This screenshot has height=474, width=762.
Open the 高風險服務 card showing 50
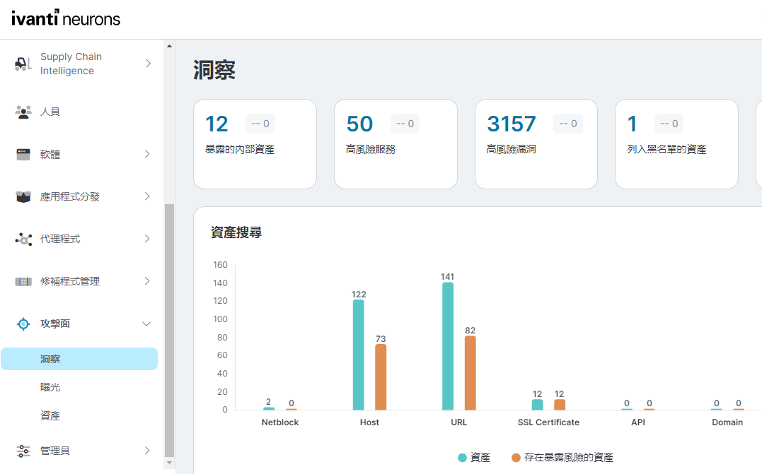[396, 144]
